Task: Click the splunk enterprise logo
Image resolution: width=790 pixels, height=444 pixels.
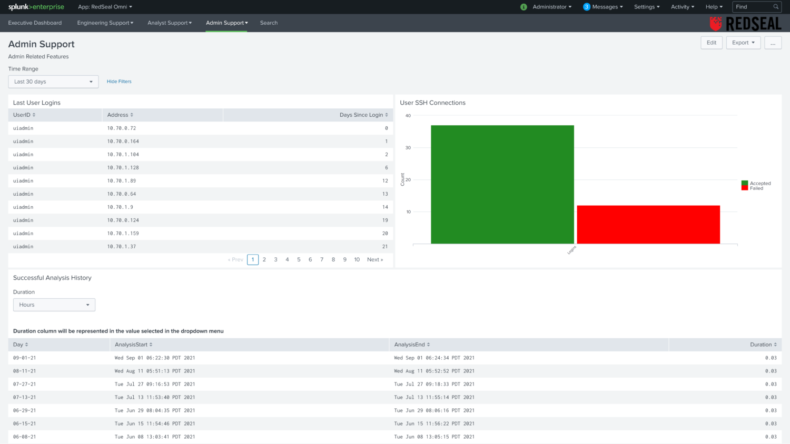Action: pos(36,7)
